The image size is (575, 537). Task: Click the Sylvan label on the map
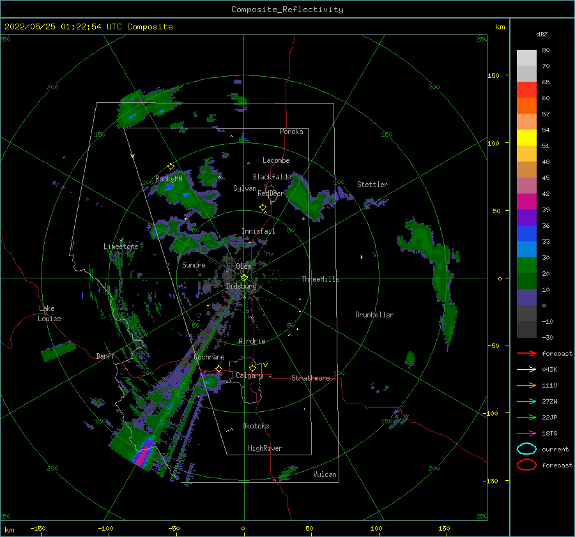pos(245,188)
